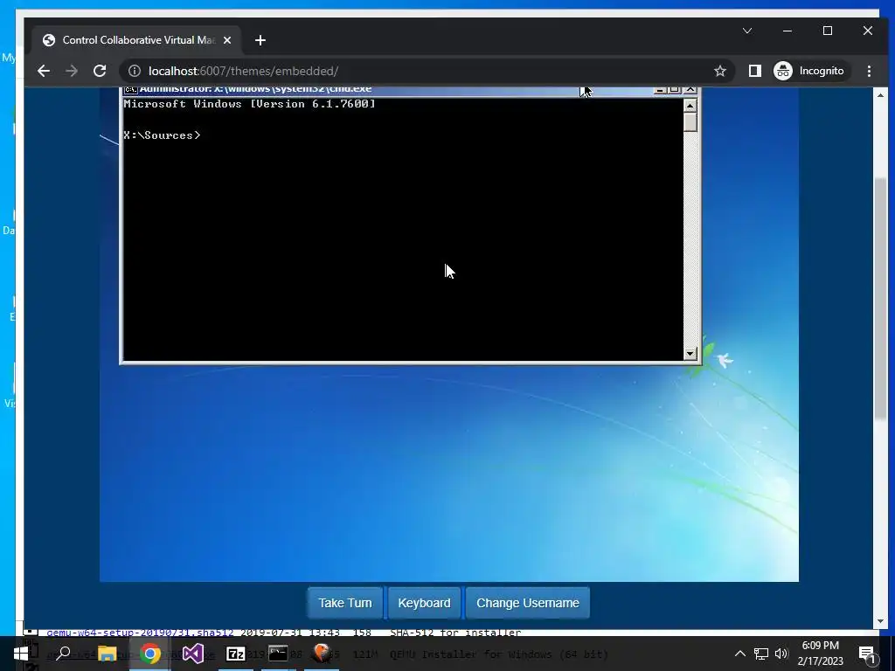The image size is (895, 671).
Task: Click Take Turn button
Action: pos(344,603)
